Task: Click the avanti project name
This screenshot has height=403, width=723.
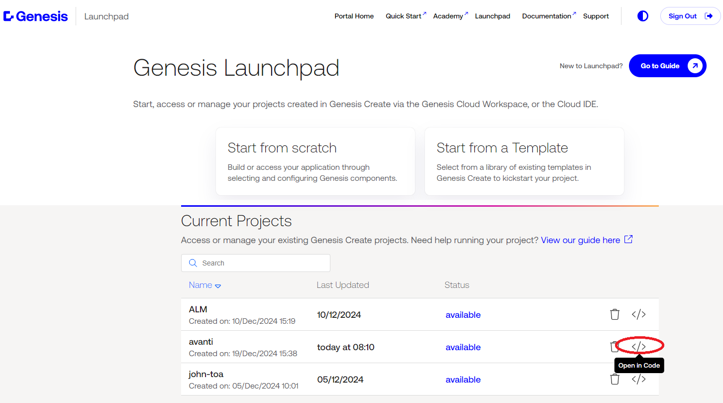Action: [x=201, y=342]
